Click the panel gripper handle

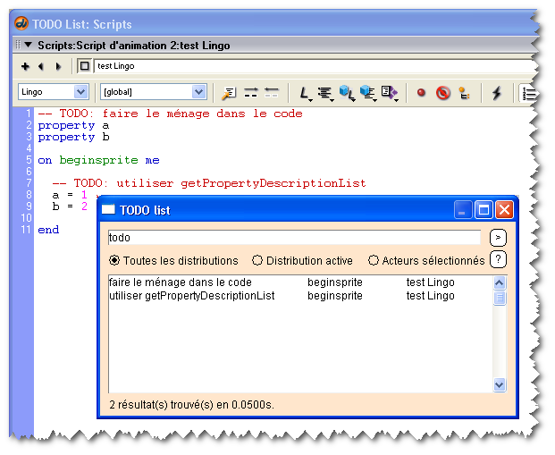(18, 45)
